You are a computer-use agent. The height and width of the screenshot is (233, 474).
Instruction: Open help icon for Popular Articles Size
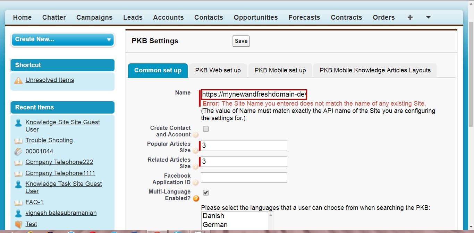(x=196, y=151)
